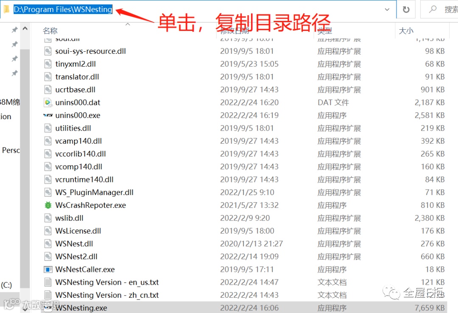Click the 2,187 KB size of unins000.dat
Image resolution: width=458 pixels, height=313 pixels.
click(x=429, y=103)
